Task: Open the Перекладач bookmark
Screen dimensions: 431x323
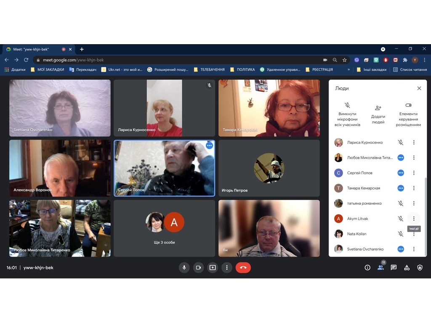Action: tap(83, 69)
